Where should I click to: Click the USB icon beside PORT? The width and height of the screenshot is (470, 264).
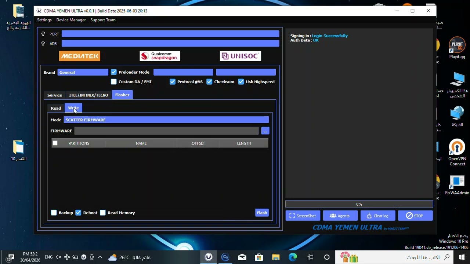(43, 34)
